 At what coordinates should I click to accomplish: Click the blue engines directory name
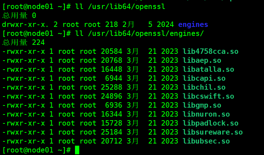coord(193,25)
